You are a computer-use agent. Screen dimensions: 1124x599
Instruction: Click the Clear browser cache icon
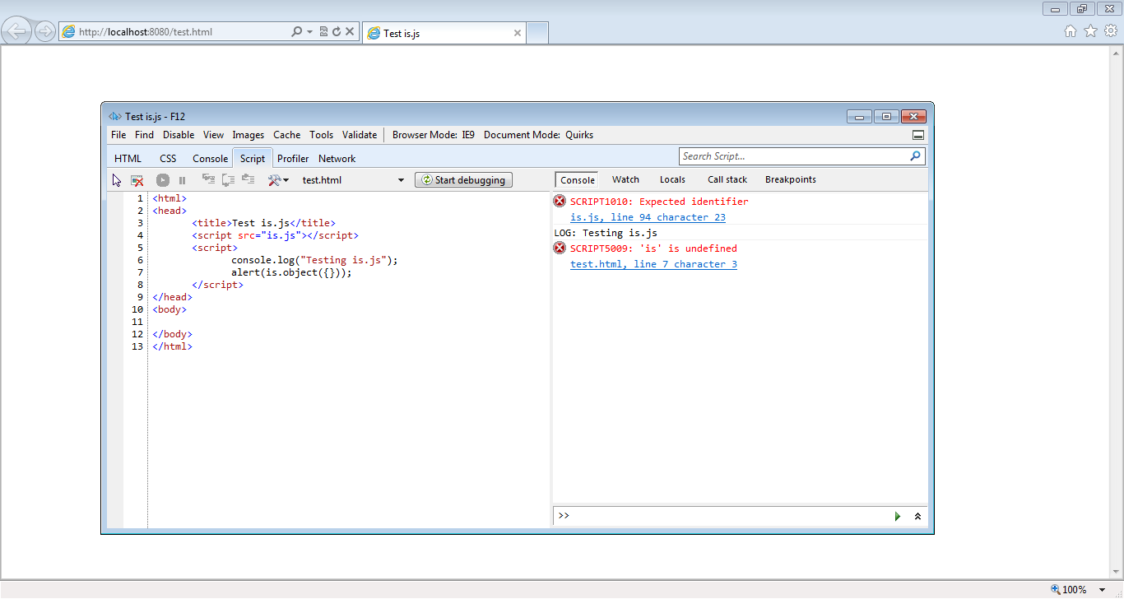(137, 180)
